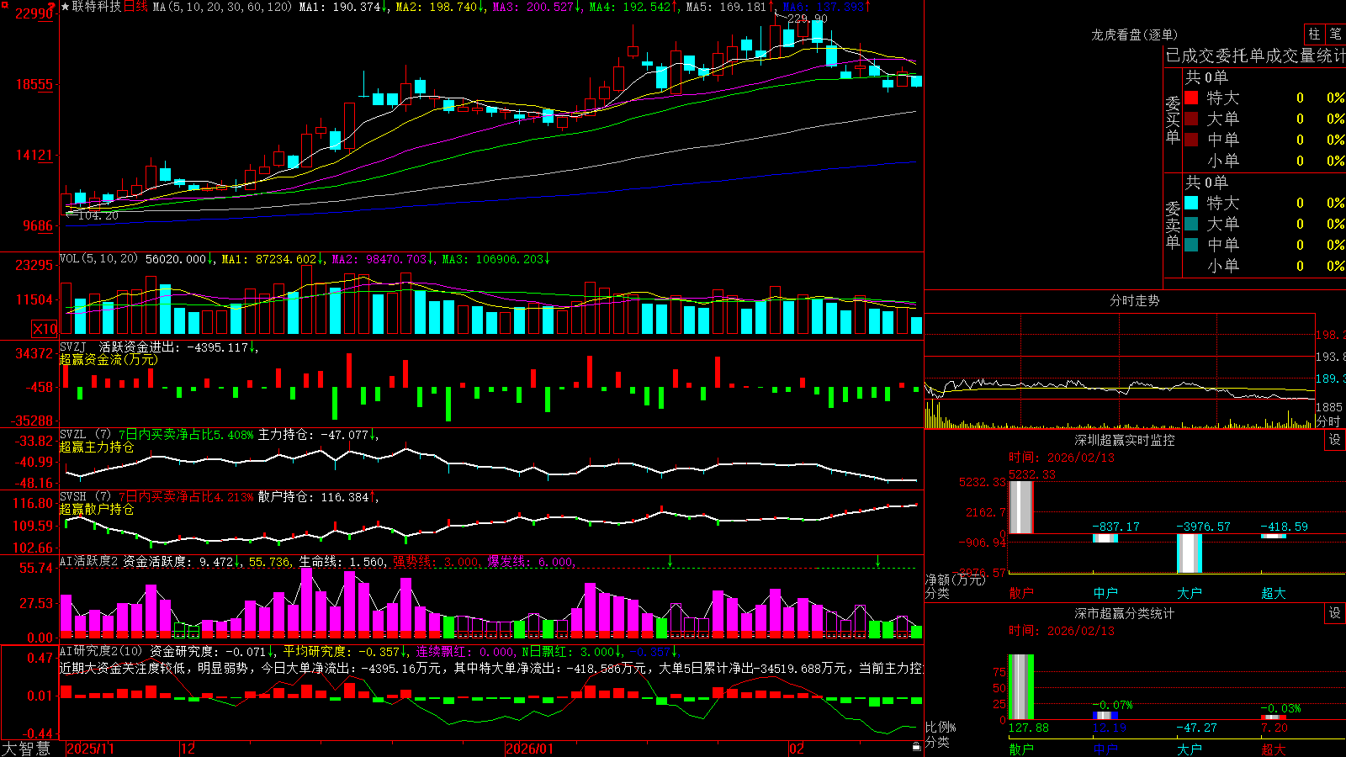
Task: Click the 龙虎看盘(逐单) panel title
Action: 1134,34
